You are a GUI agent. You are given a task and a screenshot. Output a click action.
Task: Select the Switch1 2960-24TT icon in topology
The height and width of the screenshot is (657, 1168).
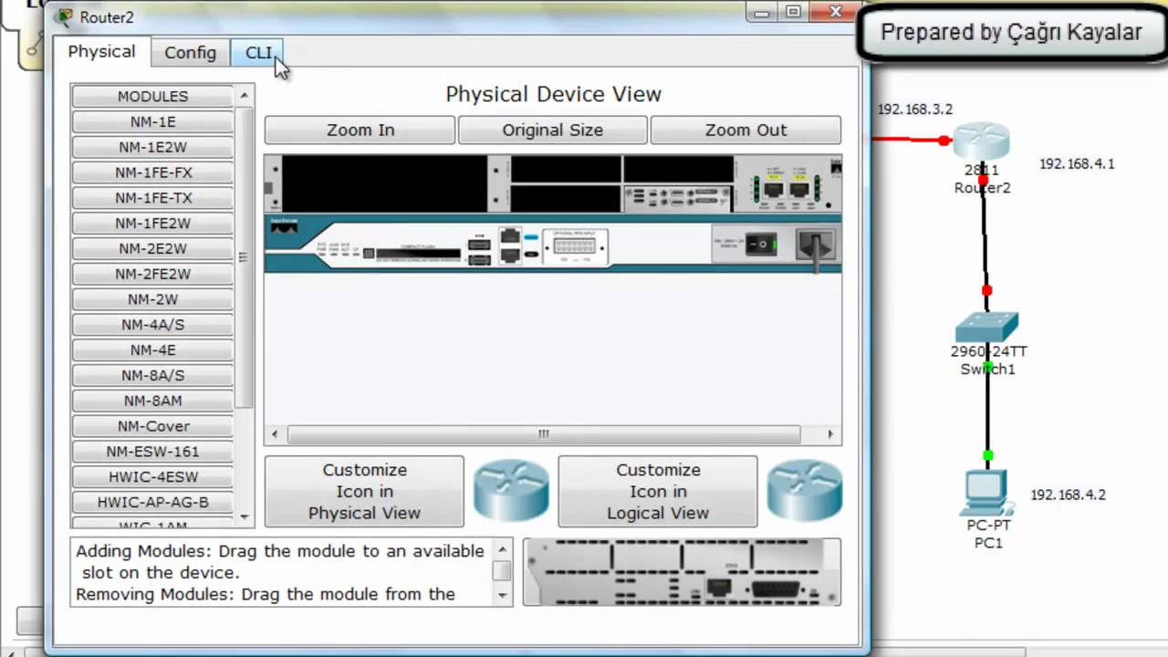pyautogui.click(x=987, y=327)
